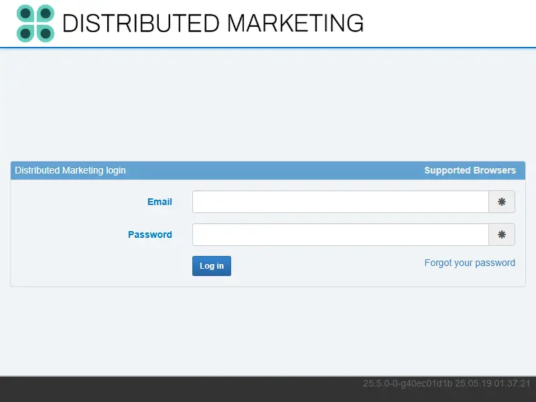Click the 'Distributed Marketing login' panel title
Image resolution: width=536 pixels, height=402 pixels.
pyautogui.click(x=70, y=170)
